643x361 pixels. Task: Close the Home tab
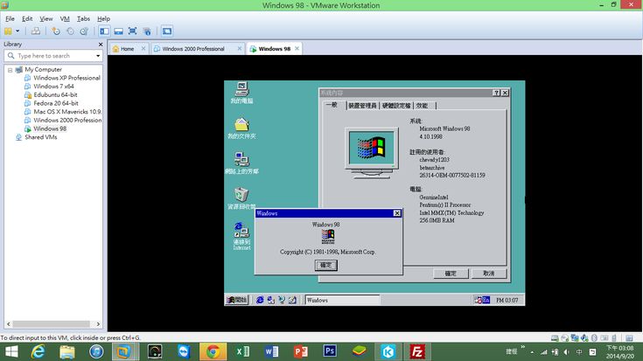[x=143, y=49]
